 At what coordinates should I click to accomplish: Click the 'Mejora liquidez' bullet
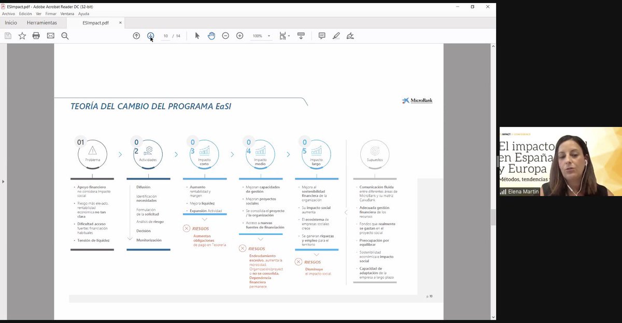click(x=202, y=203)
